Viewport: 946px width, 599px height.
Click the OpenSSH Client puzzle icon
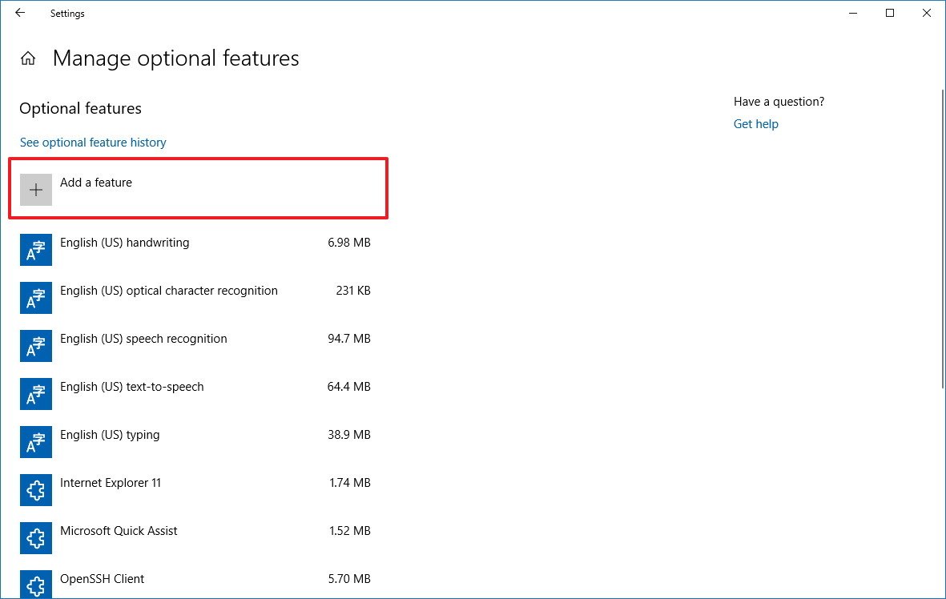tap(36, 584)
